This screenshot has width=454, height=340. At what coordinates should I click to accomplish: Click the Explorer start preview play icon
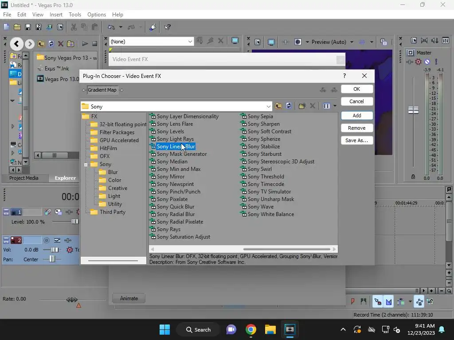click(x=85, y=44)
